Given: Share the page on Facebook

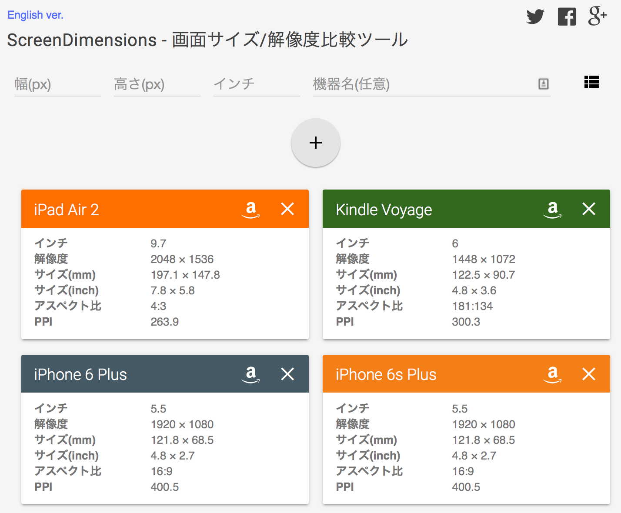Looking at the screenshot, I should pos(566,17).
